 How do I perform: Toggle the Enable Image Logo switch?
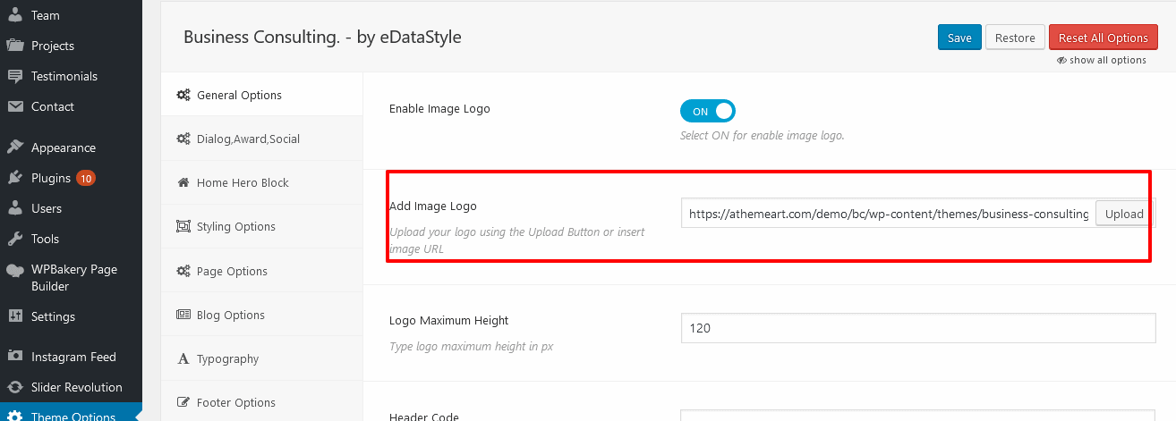[x=708, y=112]
